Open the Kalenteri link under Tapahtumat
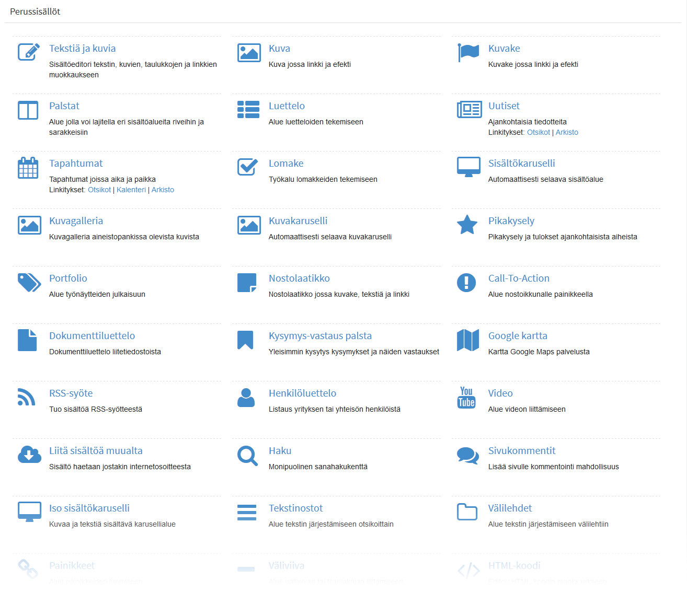 [x=131, y=190]
